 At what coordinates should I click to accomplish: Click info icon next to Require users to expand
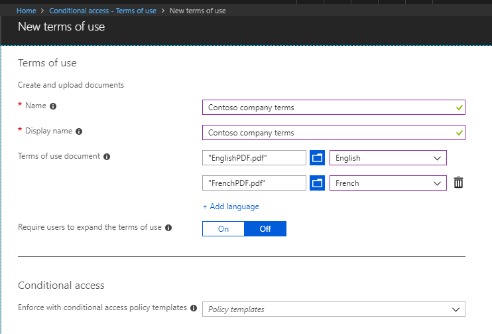(168, 228)
